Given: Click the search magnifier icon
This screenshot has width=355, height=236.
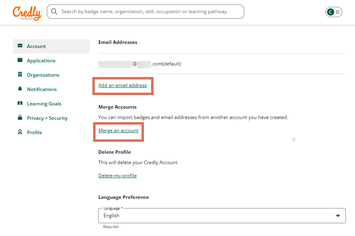Looking at the screenshot, I should tap(54, 11).
